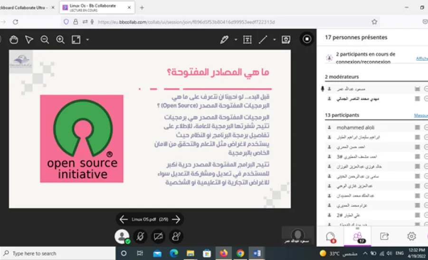
Task: Stop sharing the current file
Action: [x=307, y=39]
